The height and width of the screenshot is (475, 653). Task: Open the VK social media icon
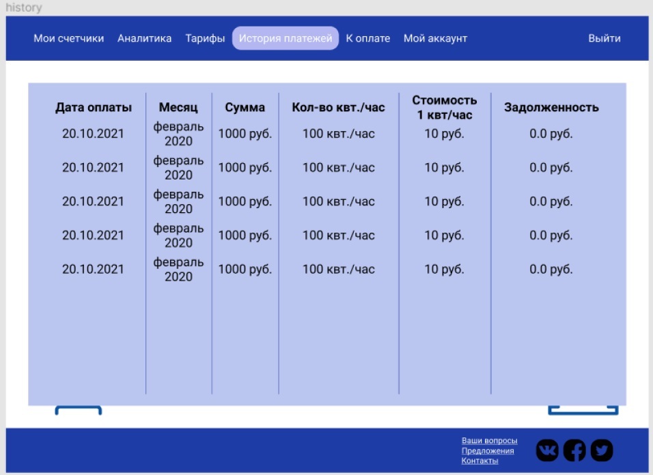(547, 450)
